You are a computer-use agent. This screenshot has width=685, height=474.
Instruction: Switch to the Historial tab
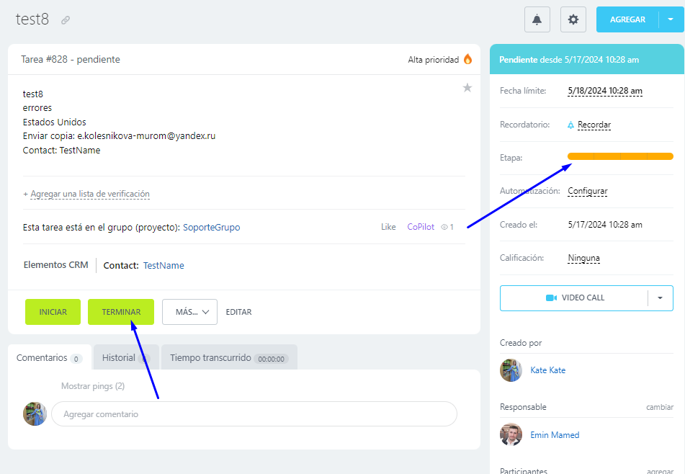119,357
